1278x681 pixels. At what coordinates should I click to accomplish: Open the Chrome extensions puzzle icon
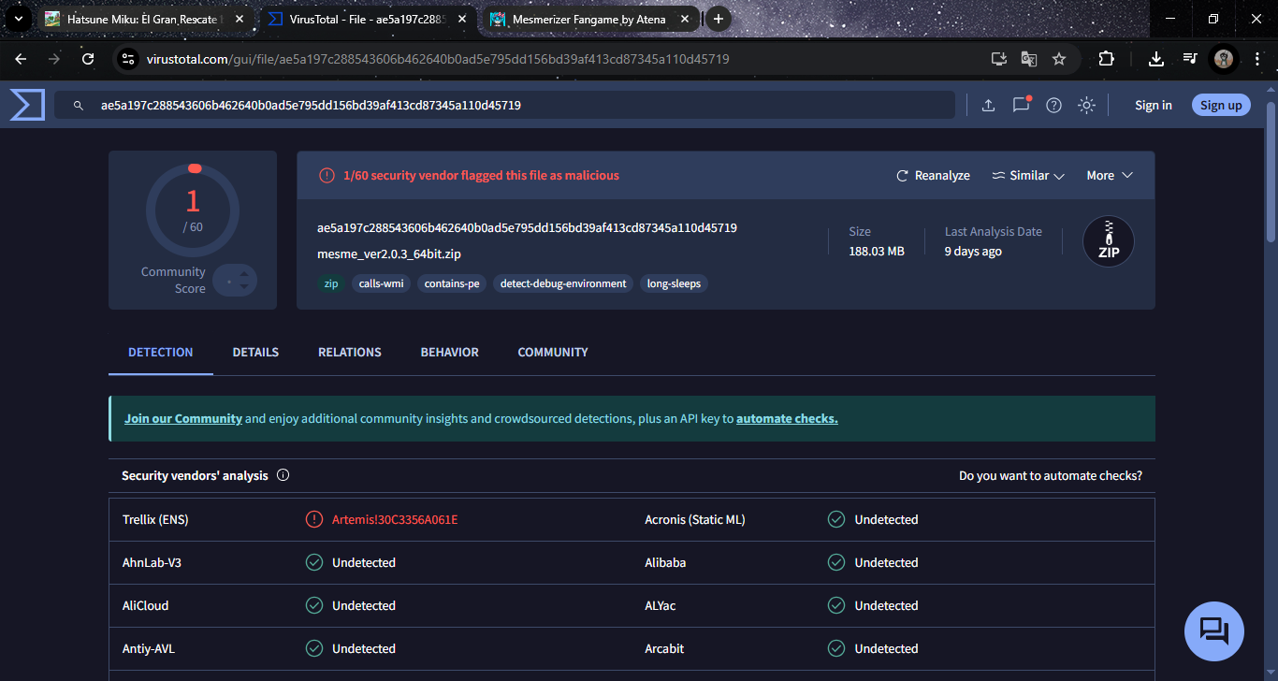[1106, 59]
